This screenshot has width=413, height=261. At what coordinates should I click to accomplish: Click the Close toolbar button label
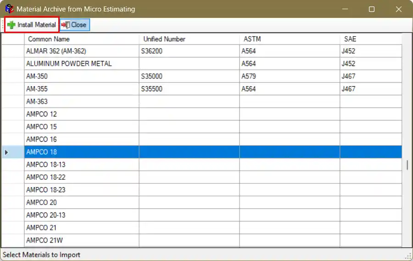78,25
